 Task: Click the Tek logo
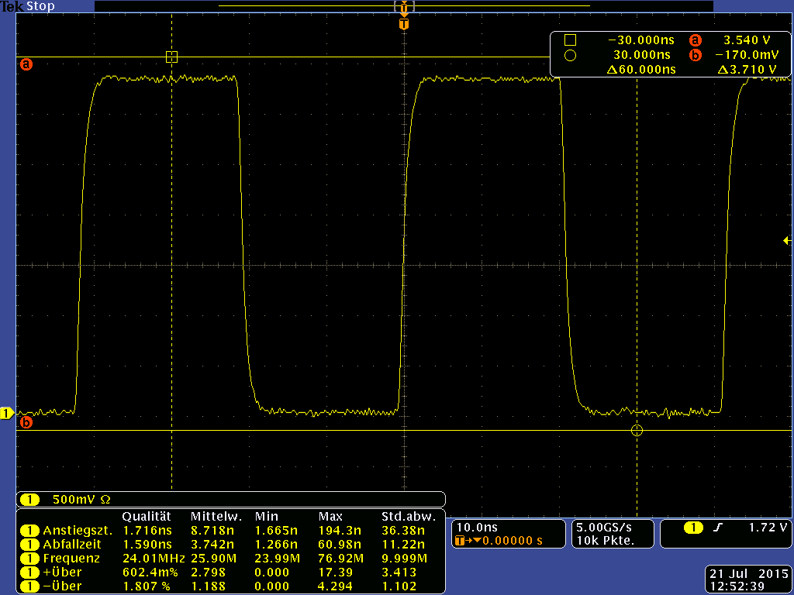[x=12, y=6]
